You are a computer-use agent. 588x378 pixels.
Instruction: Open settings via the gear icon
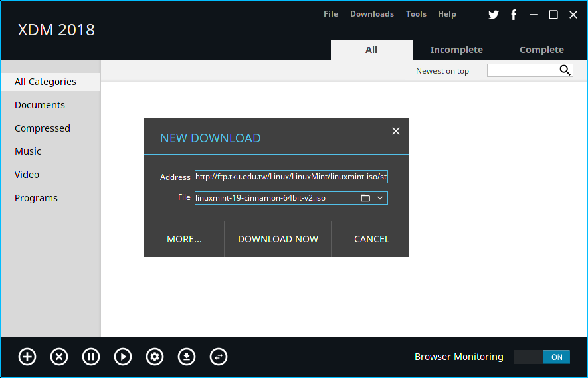click(155, 357)
